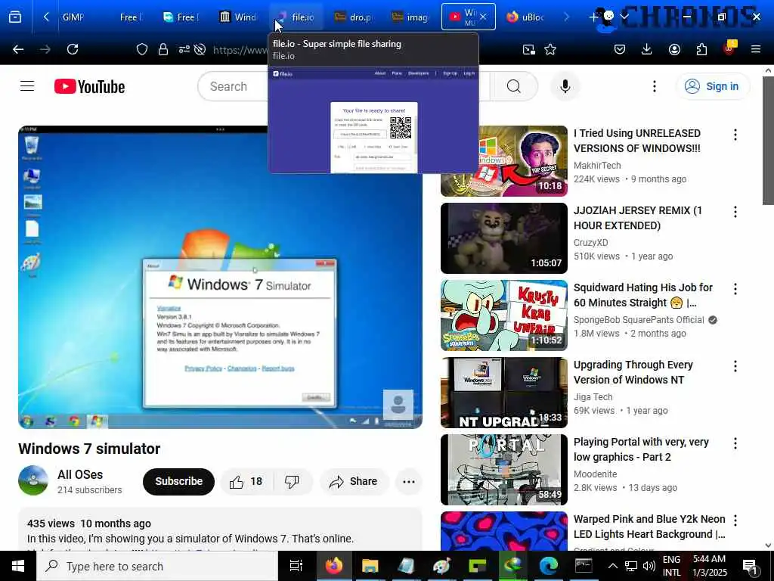The image size is (774, 581).
Task: Open the Firefox account menu
Action: click(674, 49)
